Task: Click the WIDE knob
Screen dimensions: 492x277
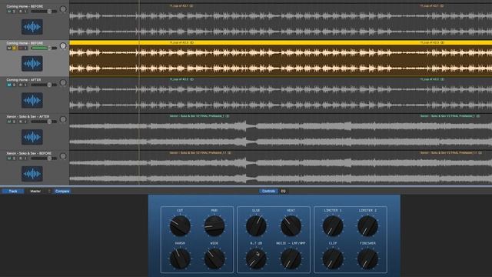Action: tap(214, 259)
